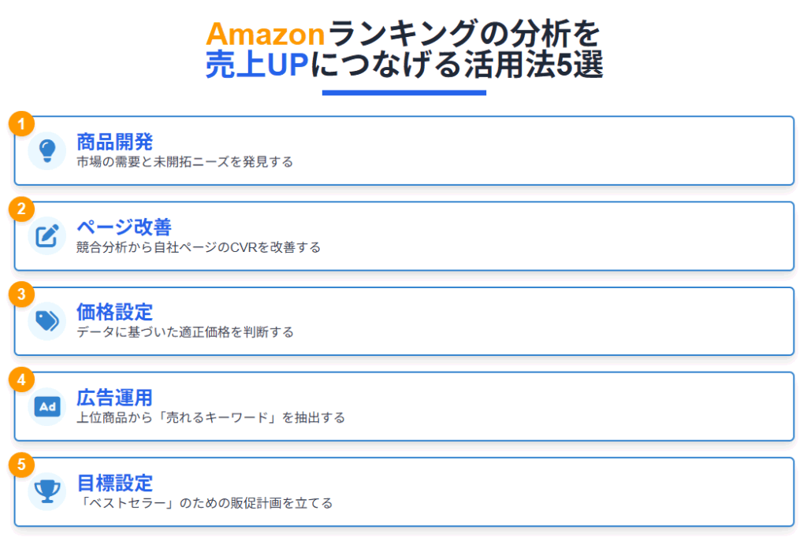Select the 商品開発 heading

114,142
